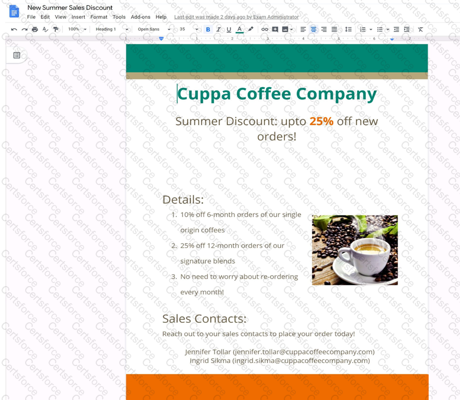This screenshot has width=460, height=400.
Task: Select the Paint format tool
Action: click(x=56, y=29)
